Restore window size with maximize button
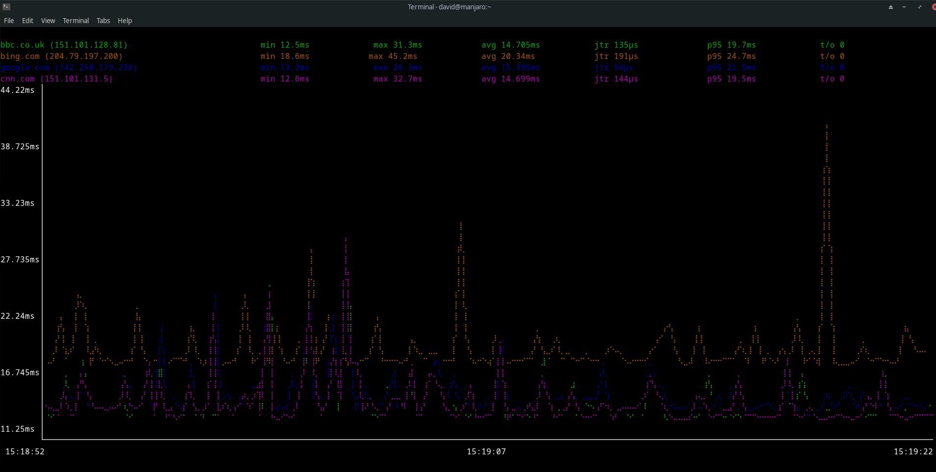This screenshot has width=936, height=472. pyautogui.click(x=919, y=7)
